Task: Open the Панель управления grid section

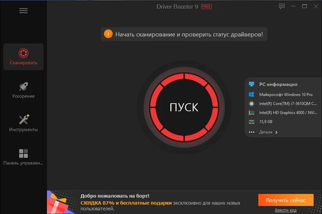Action: point(23,157)
